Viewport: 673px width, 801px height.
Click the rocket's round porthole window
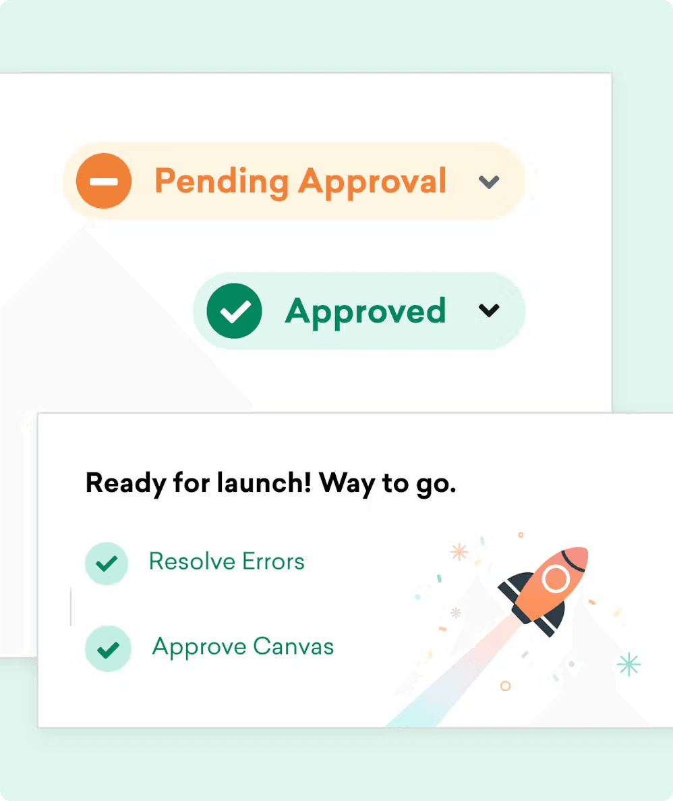(556, 579)
